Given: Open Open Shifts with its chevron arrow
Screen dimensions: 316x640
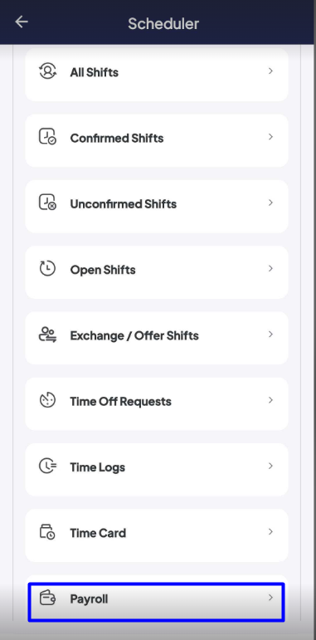Looking at the screenshot, I should point(270,269).
